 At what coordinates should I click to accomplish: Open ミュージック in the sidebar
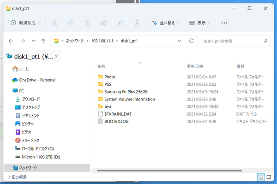coord(27,141)
